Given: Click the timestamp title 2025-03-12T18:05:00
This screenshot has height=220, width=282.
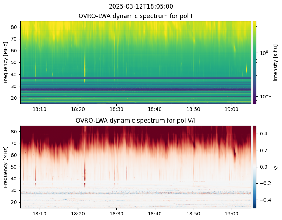Looking at the screenshot, I should 141,6.
